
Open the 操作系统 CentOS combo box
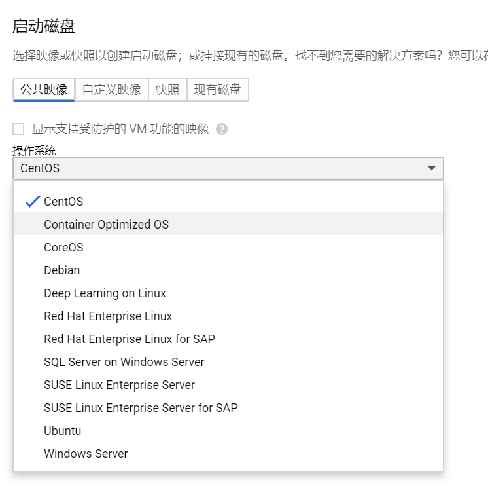[228, 168]
